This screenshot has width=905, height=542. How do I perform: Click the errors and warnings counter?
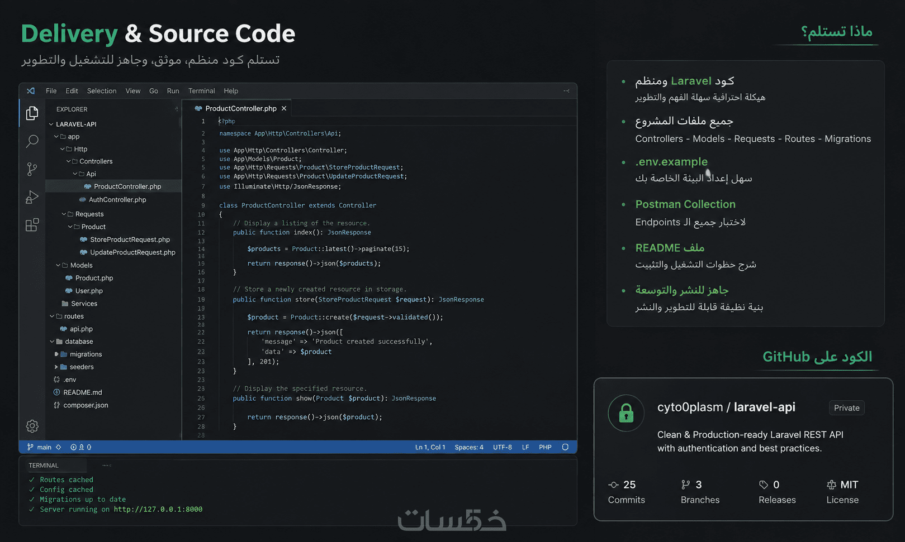point(81,447)
